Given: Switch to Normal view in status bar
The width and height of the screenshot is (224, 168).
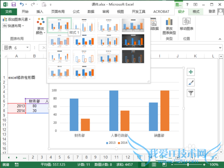Looking at the screenshot, I should (143, 164).
